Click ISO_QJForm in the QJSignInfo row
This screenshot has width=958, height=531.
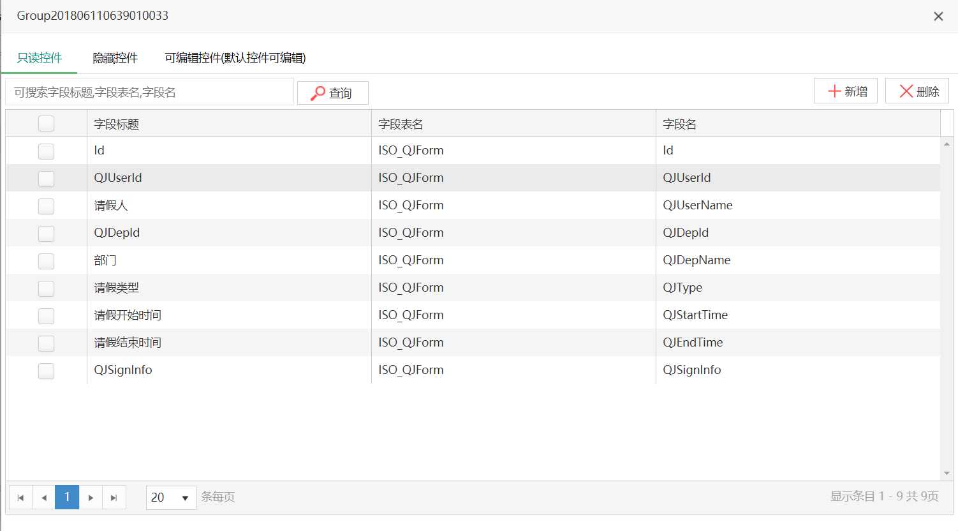(411, 370)
